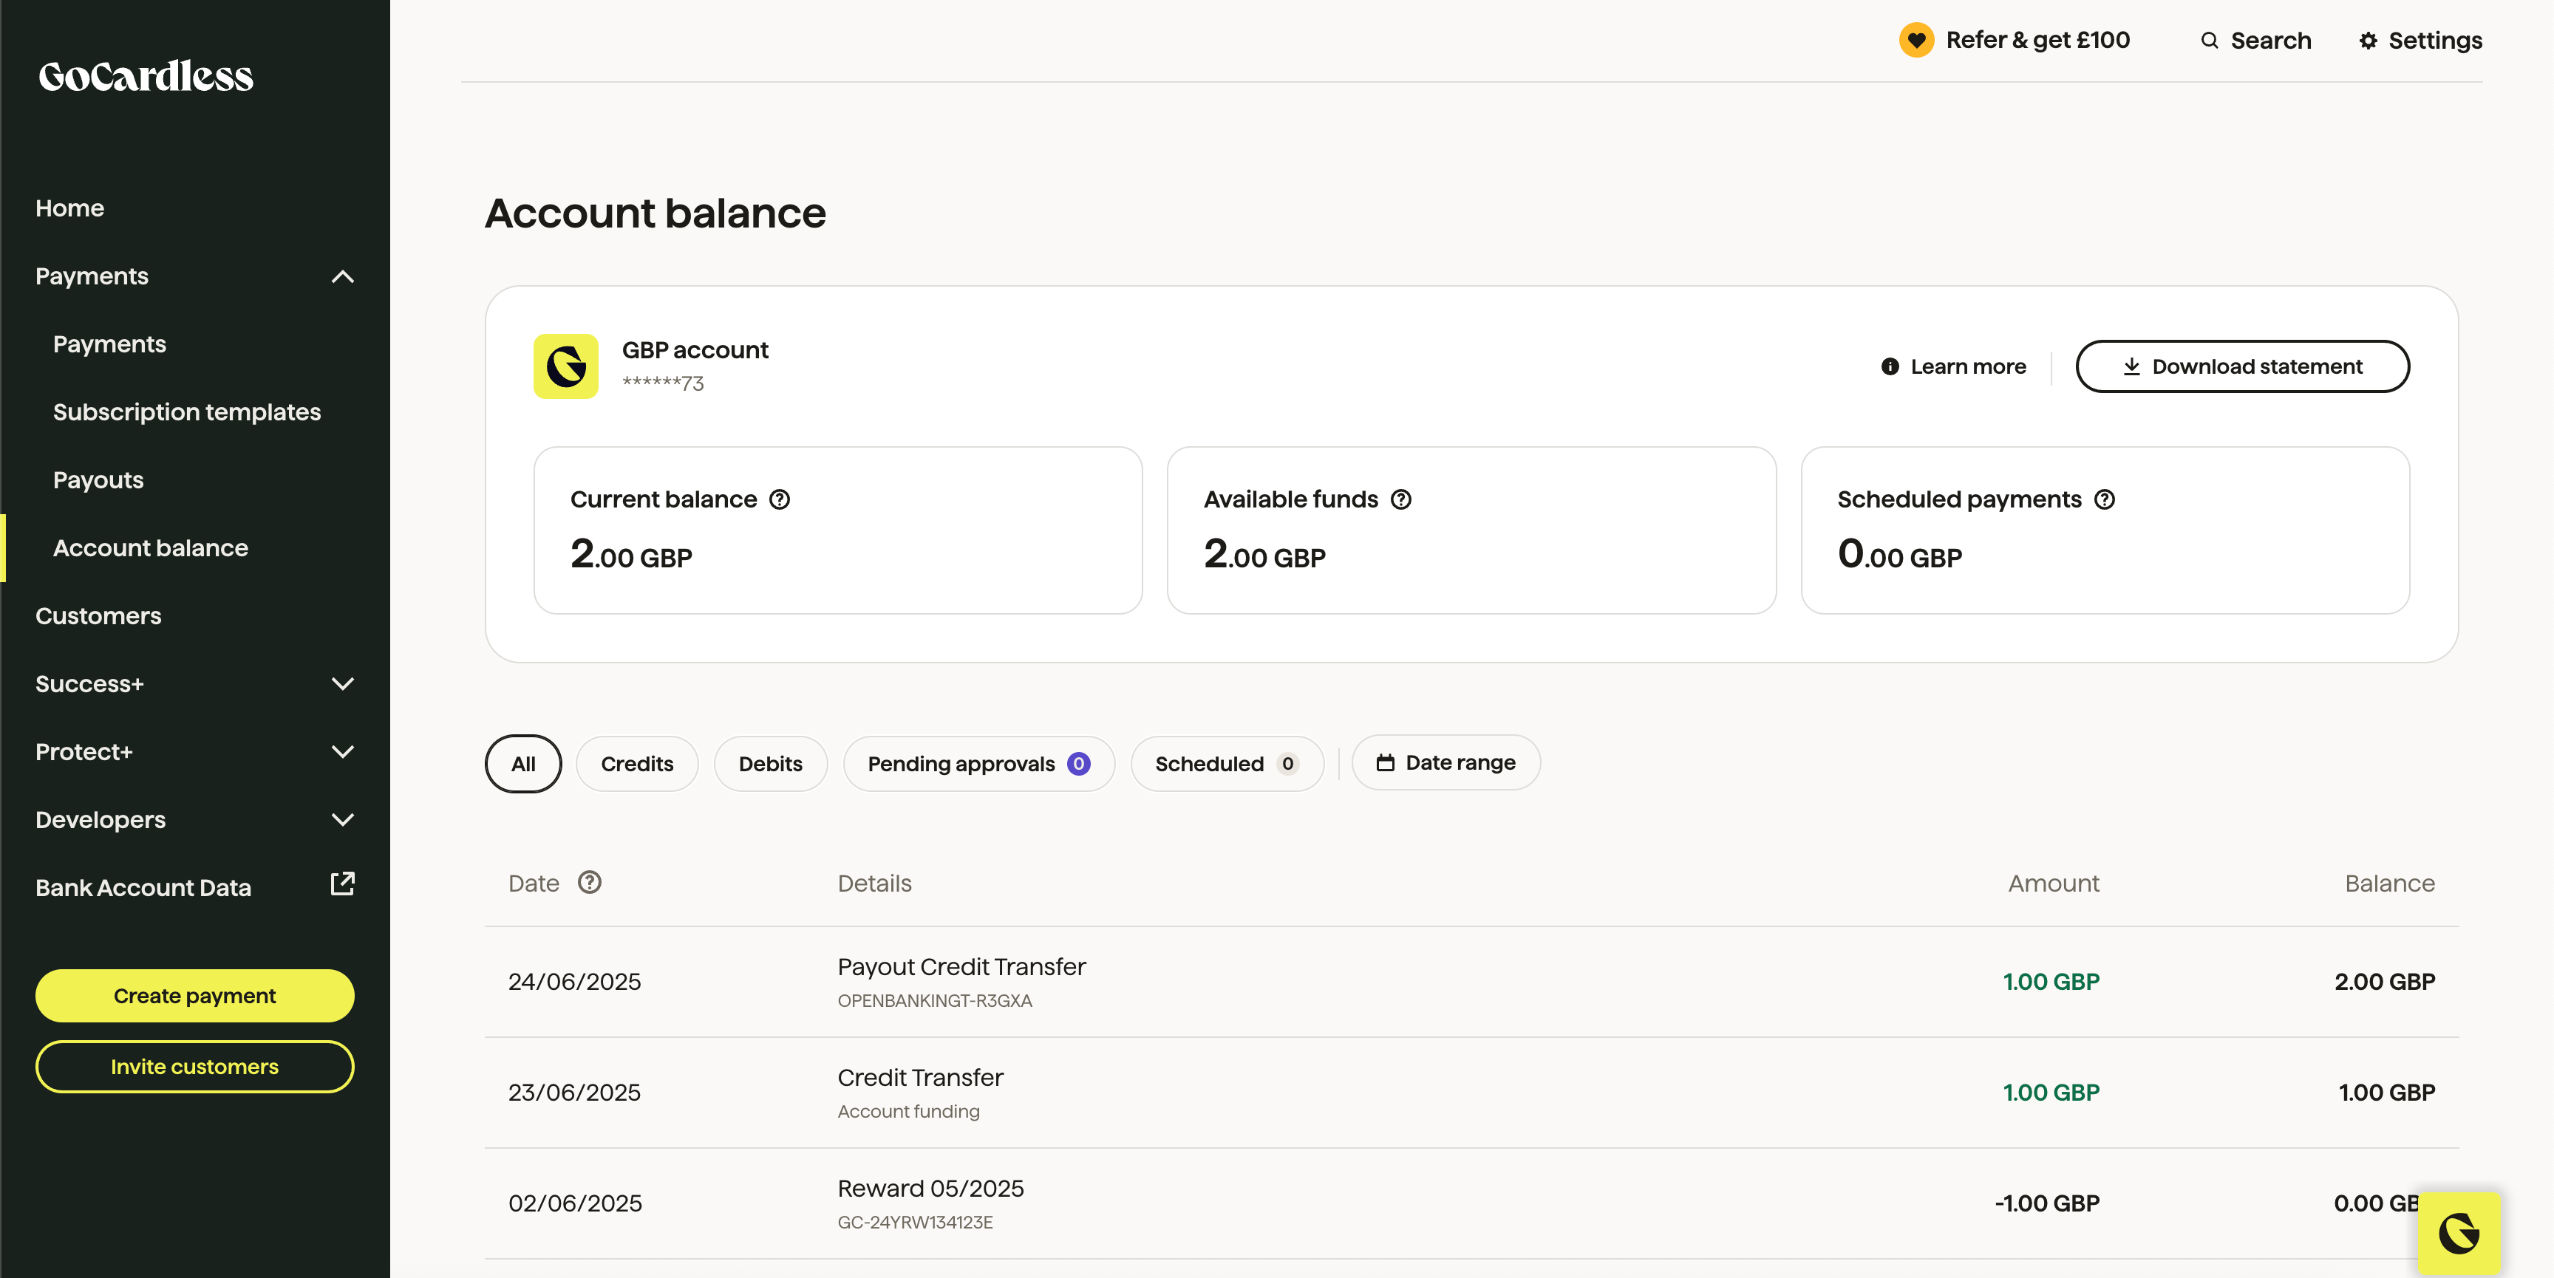Click the 2.00 GBP balance cell
Image resolution: width=2554 pixels, height=1278 pixels.
pyautogui.click(x=2385, y=982)
